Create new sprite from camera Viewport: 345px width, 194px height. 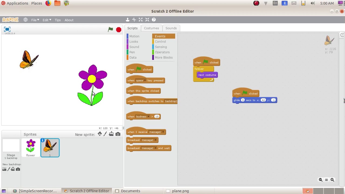[118, 134]
